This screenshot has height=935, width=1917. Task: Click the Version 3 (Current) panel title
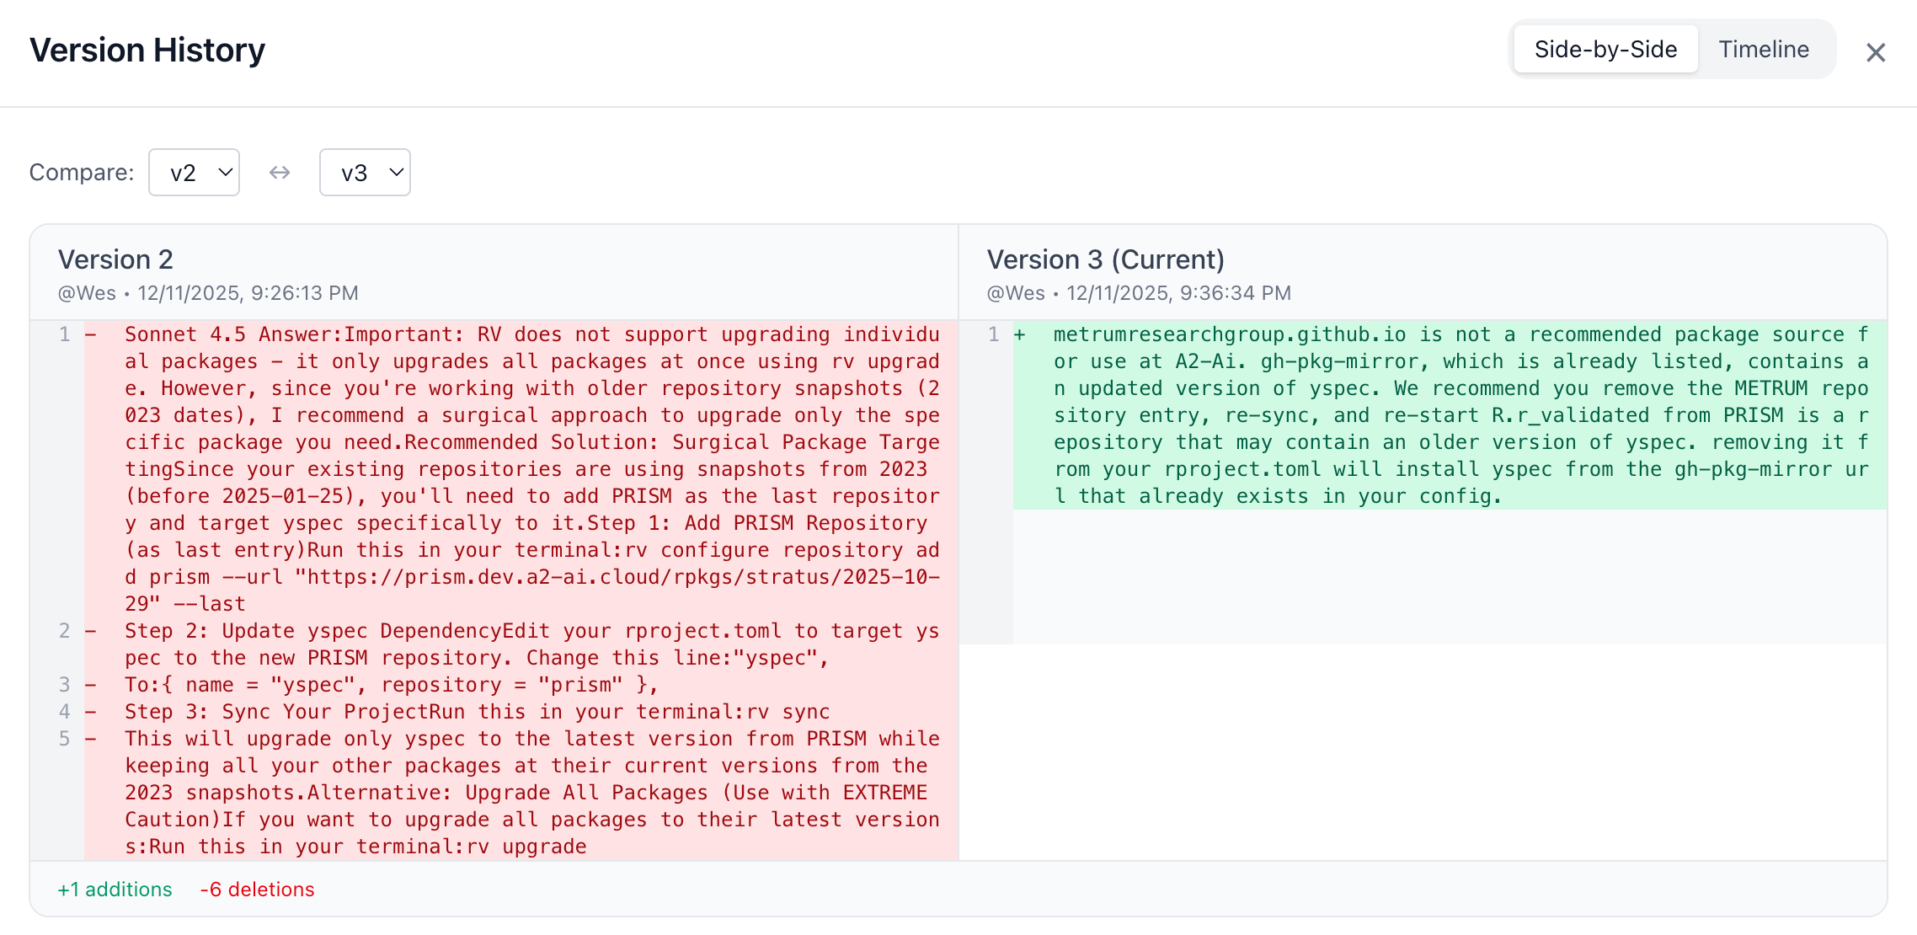(1105, 259)
